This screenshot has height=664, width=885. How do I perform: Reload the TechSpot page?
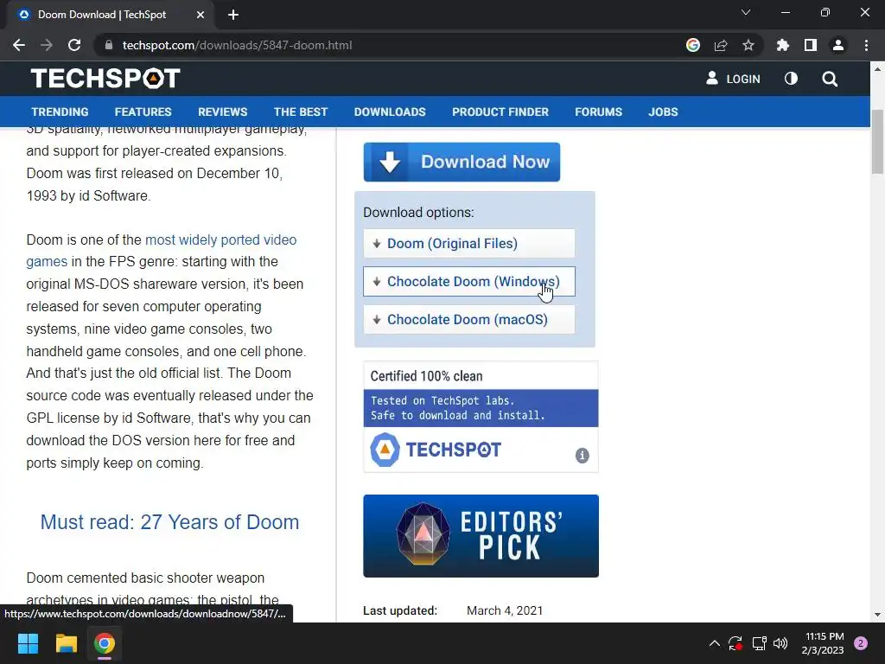pyautogui.click(x=74, y=45)
